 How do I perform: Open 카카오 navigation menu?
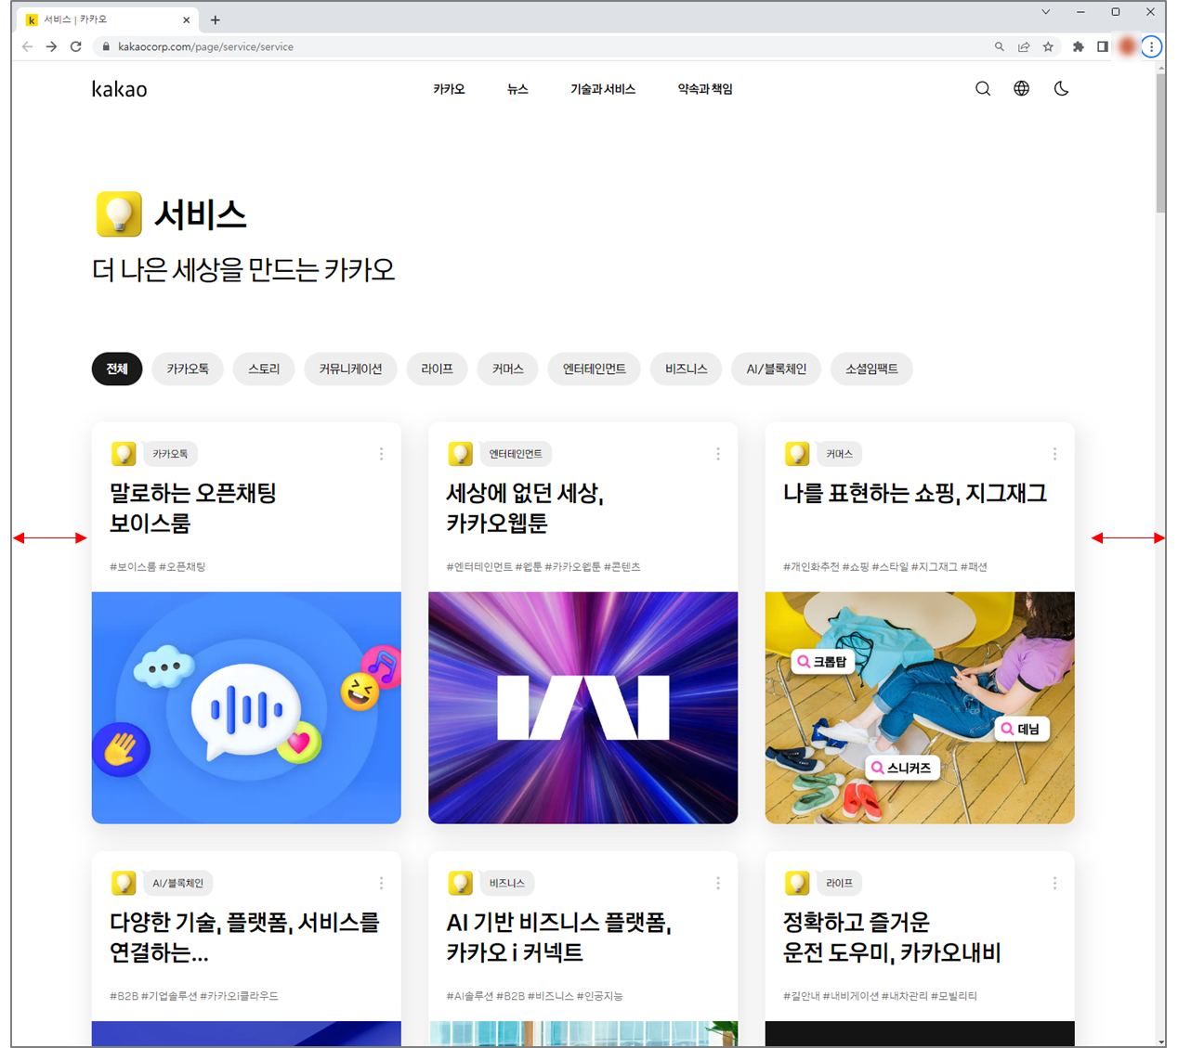(449, 89)
